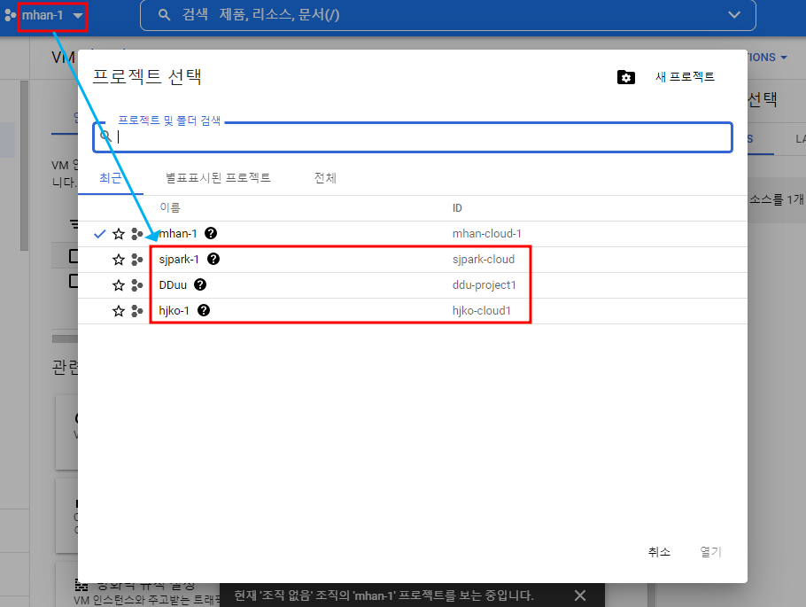Open the help icon next to hjko-1
The width and height of the screenshot is (806, 607).
click(204, 310)
